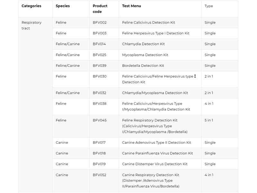The image size is (257, 193).
Task: Click the Chlamydia Detection Kit entry
Action: point(143,44)
